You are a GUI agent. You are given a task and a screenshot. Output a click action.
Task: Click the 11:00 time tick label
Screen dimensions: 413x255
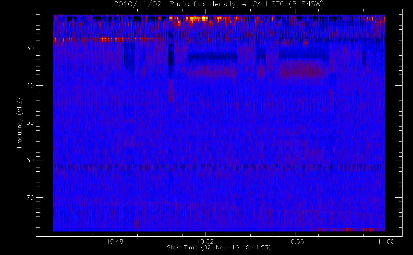click(386, 241)
